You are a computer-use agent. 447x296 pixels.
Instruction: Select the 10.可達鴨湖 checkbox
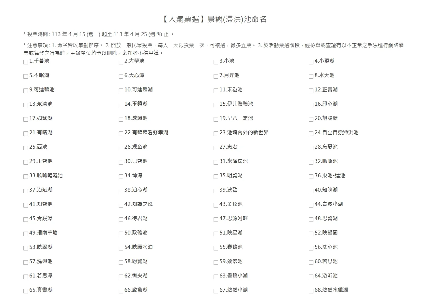[x=121, y=91]
